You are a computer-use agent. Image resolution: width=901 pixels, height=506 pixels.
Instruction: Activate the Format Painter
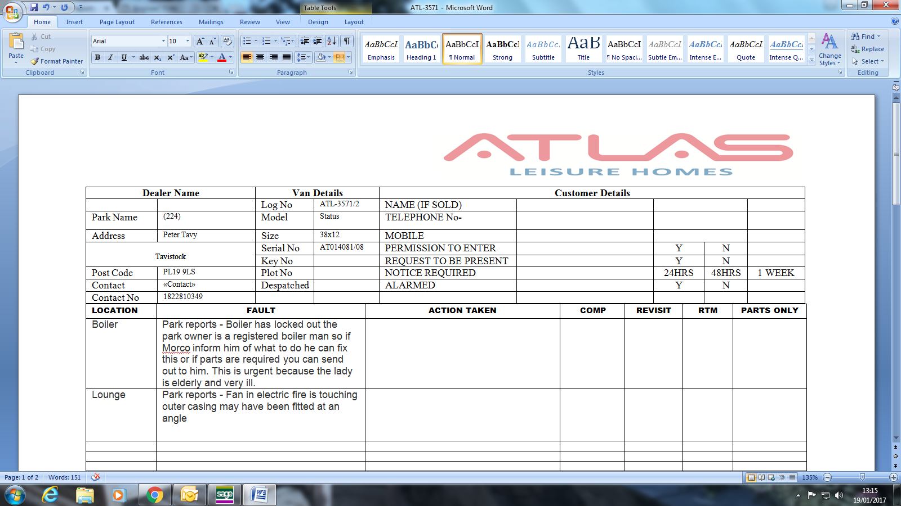pos(57,61)
